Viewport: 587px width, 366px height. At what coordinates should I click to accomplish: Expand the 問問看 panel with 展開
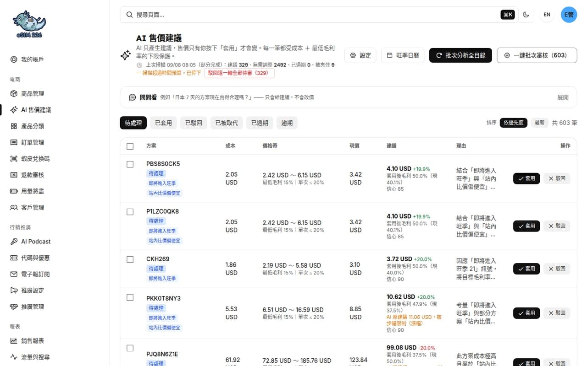coord(563,97)
